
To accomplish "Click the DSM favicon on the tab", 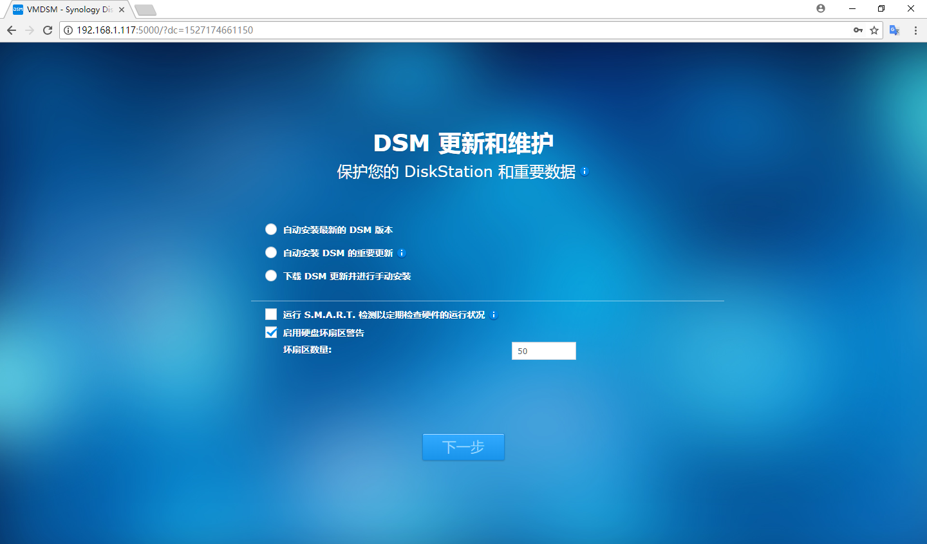I will tap(18, 10).
